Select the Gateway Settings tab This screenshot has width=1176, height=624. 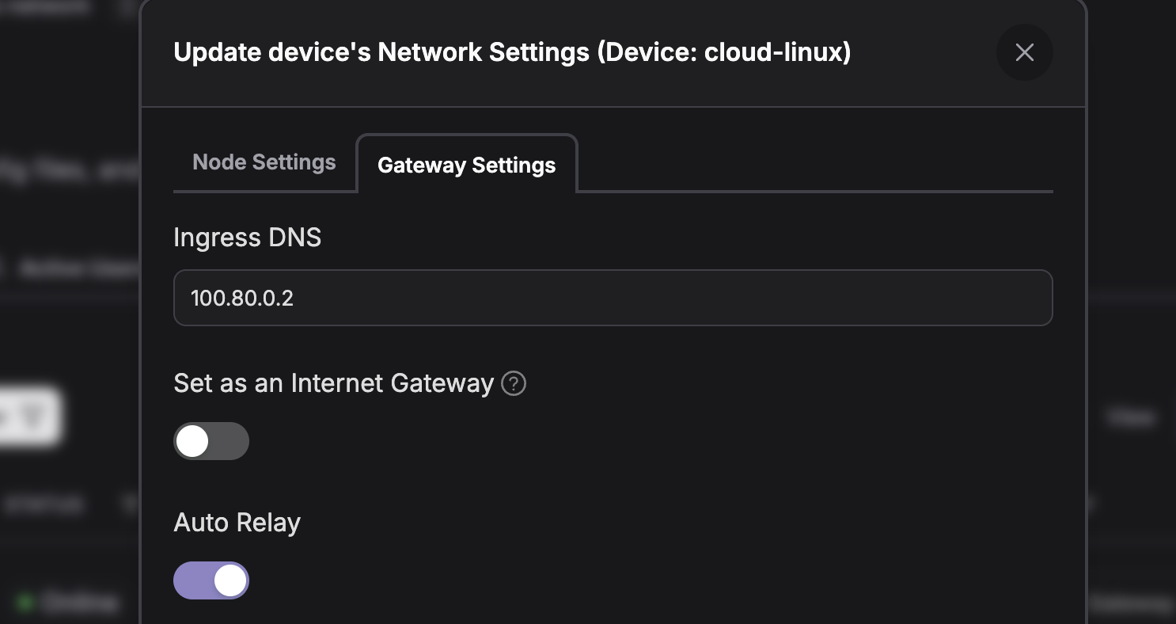[x=466, y=165]
